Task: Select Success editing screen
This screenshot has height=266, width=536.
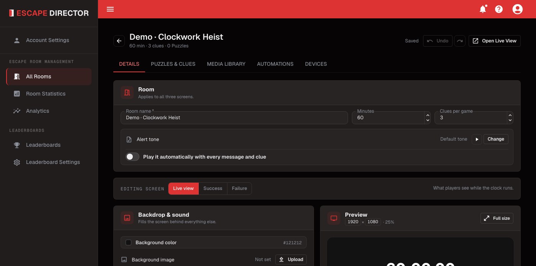Action: click(x=213, y=188)
